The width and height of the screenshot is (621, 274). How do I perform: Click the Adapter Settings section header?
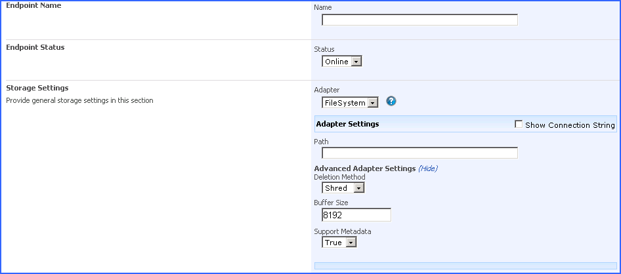348,124
